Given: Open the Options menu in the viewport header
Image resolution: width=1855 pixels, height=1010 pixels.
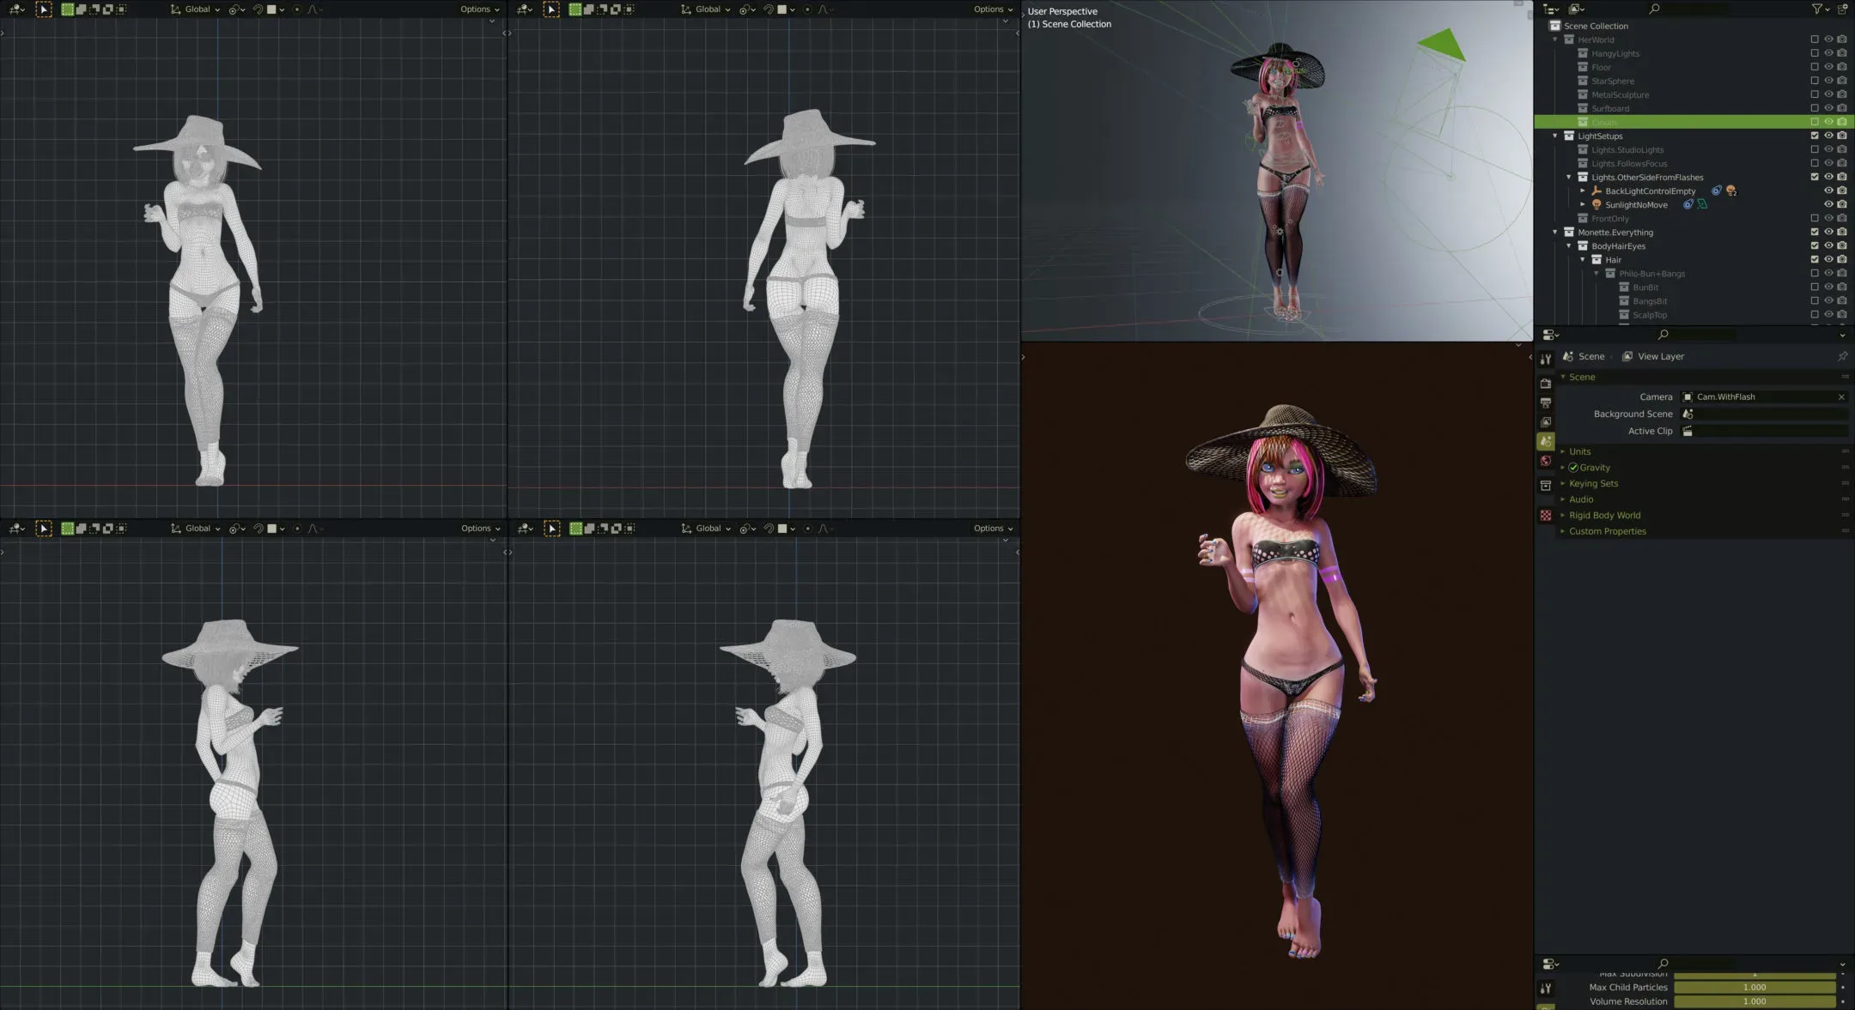Looking at the screenshot, I should click(477, 9).
